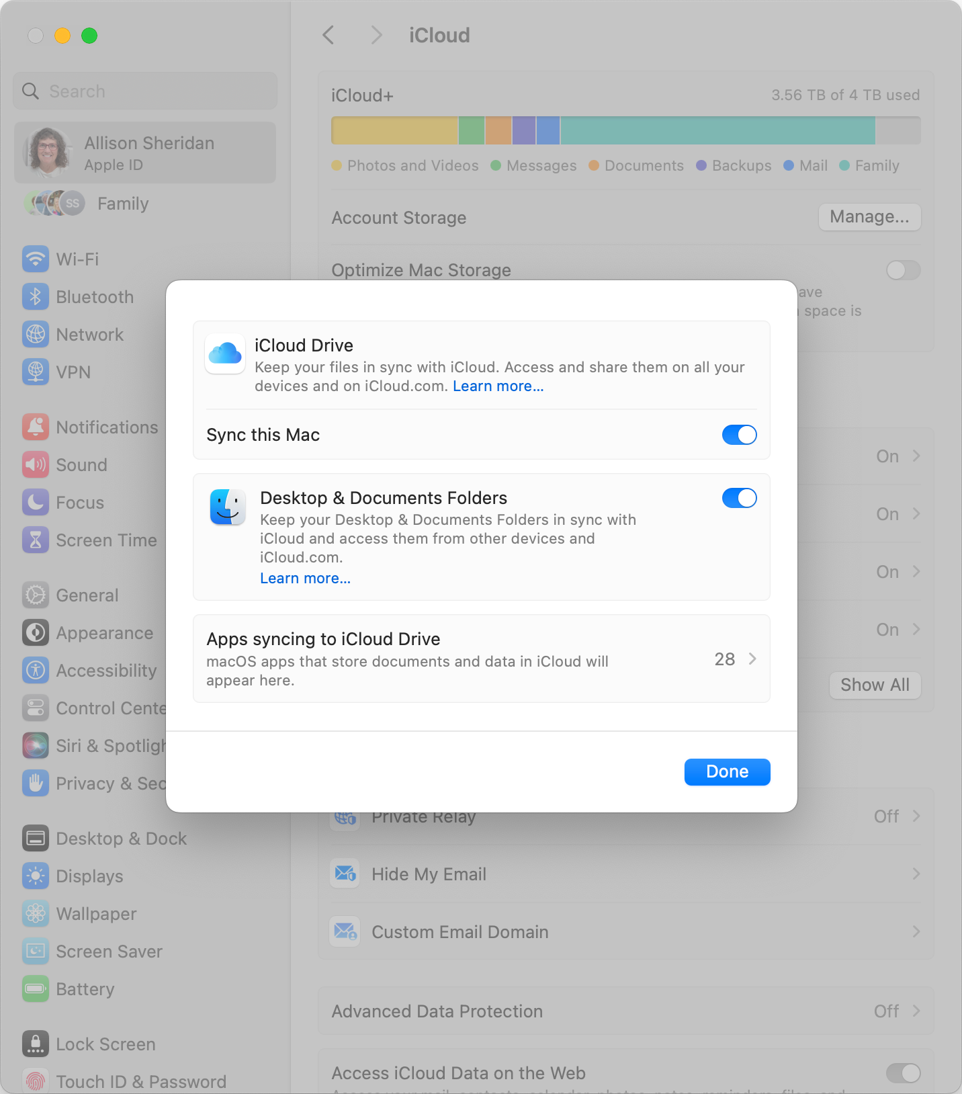Image resolution: width=962 pixels, height=1094 pixels.
Task: Click the Finder icon beside Desktop & Documents
Action: coord(228,507)
